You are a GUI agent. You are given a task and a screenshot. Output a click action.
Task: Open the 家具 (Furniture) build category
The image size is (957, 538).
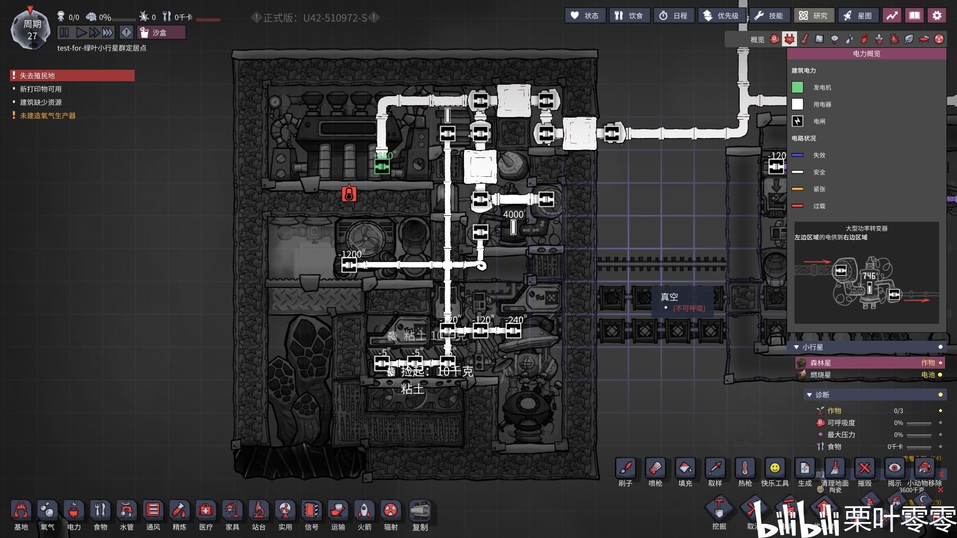(232, 515)
